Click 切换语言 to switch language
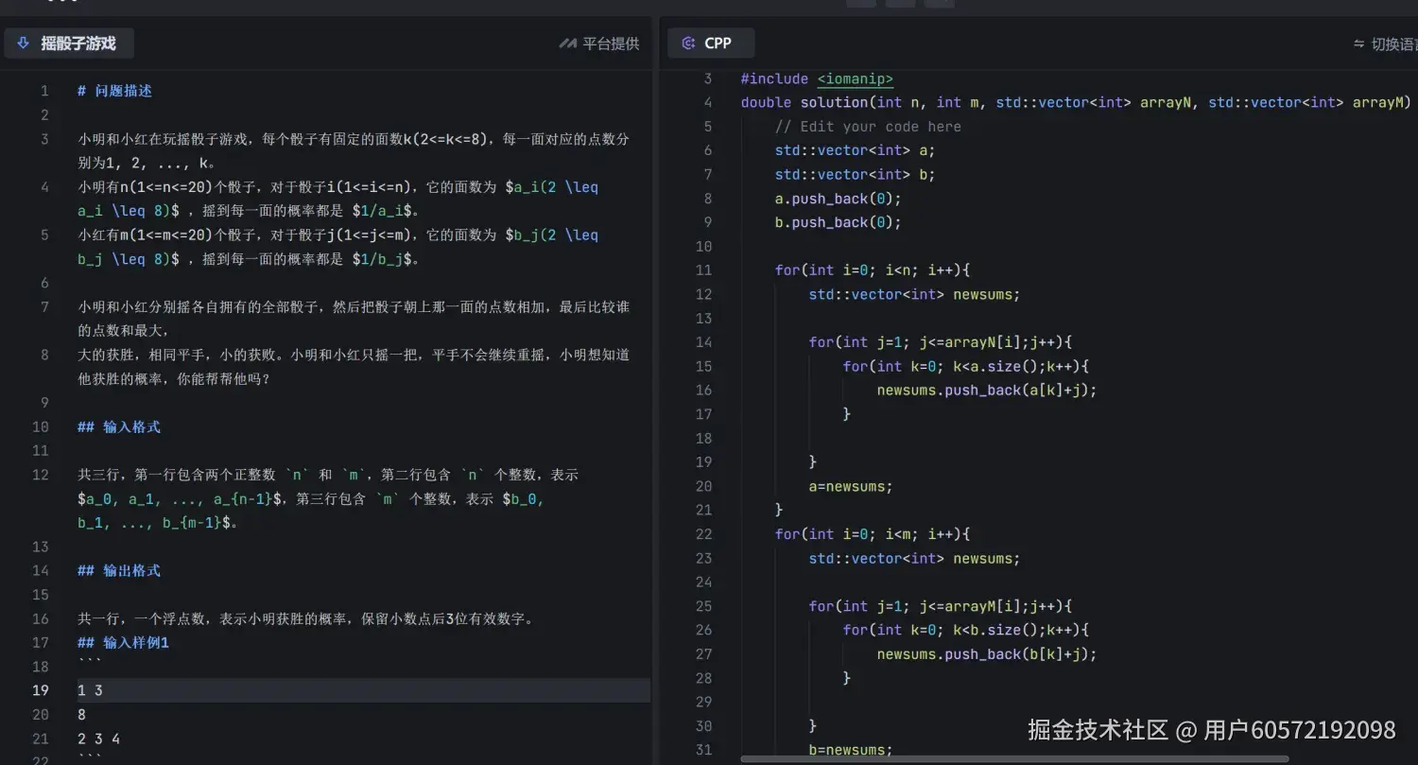Screen dimensions: 1418x765 (x=1386, y=43)
